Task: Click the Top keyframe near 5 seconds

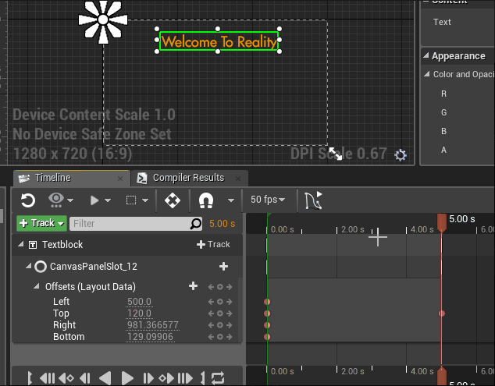Action: click(x=442, y=313)
